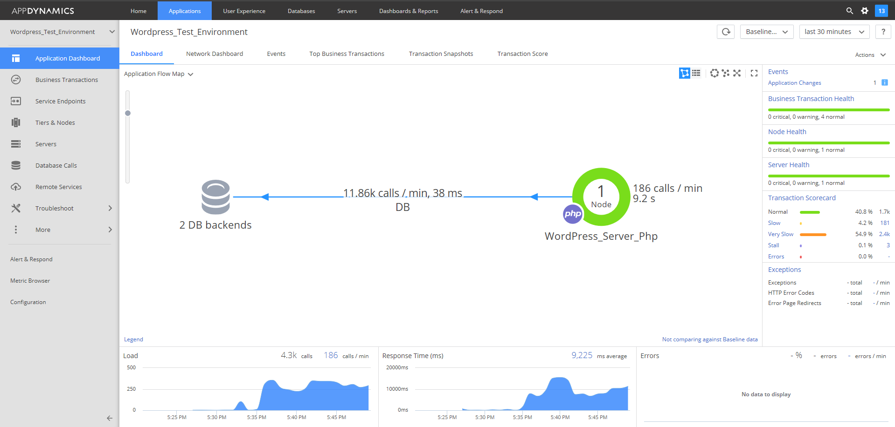Screen dimensions: 895x427
Task: Open flow map in fullscreen
Action: click(754, 73)
